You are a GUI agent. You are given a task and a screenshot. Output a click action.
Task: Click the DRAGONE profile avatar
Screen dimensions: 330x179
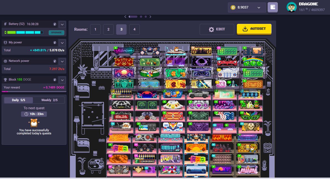[x=291, y=7]
